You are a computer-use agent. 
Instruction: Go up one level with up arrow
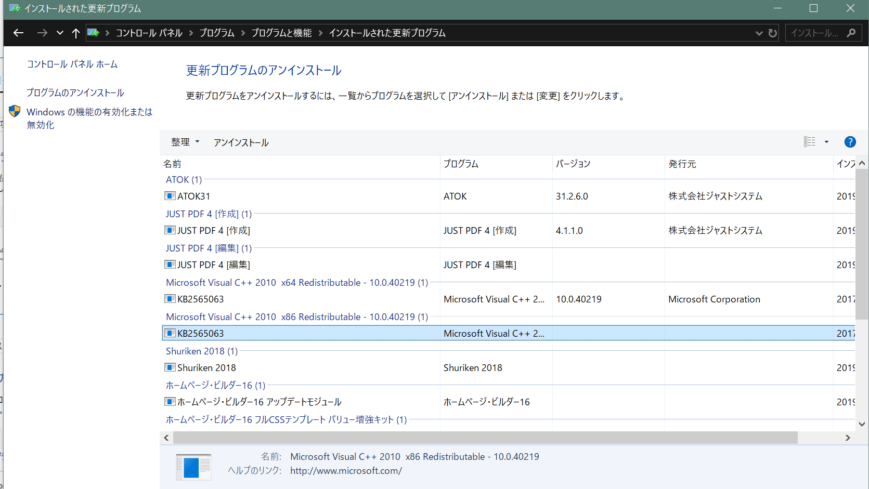[76, 33]
